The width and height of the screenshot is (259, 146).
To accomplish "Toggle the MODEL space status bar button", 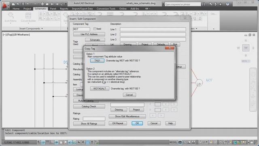I will (x=173, y=142).
